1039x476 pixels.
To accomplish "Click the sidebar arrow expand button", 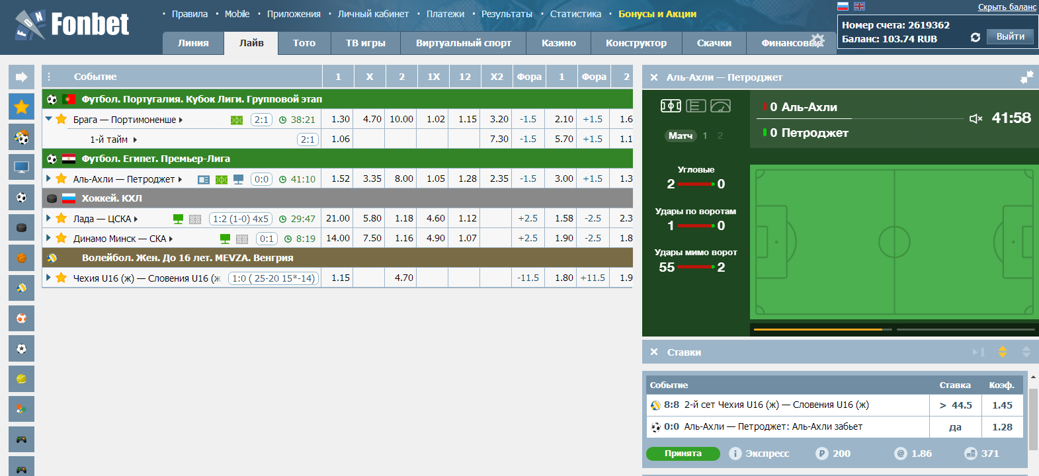I will (21, 77).
